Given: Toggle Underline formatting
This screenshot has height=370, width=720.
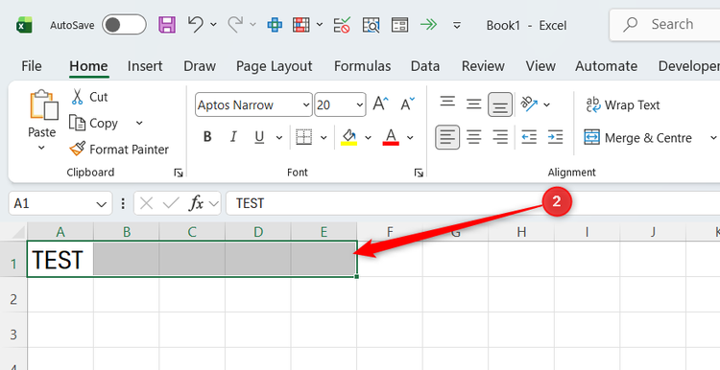Looking at the screenshot, I should click(x=259, y=137).
